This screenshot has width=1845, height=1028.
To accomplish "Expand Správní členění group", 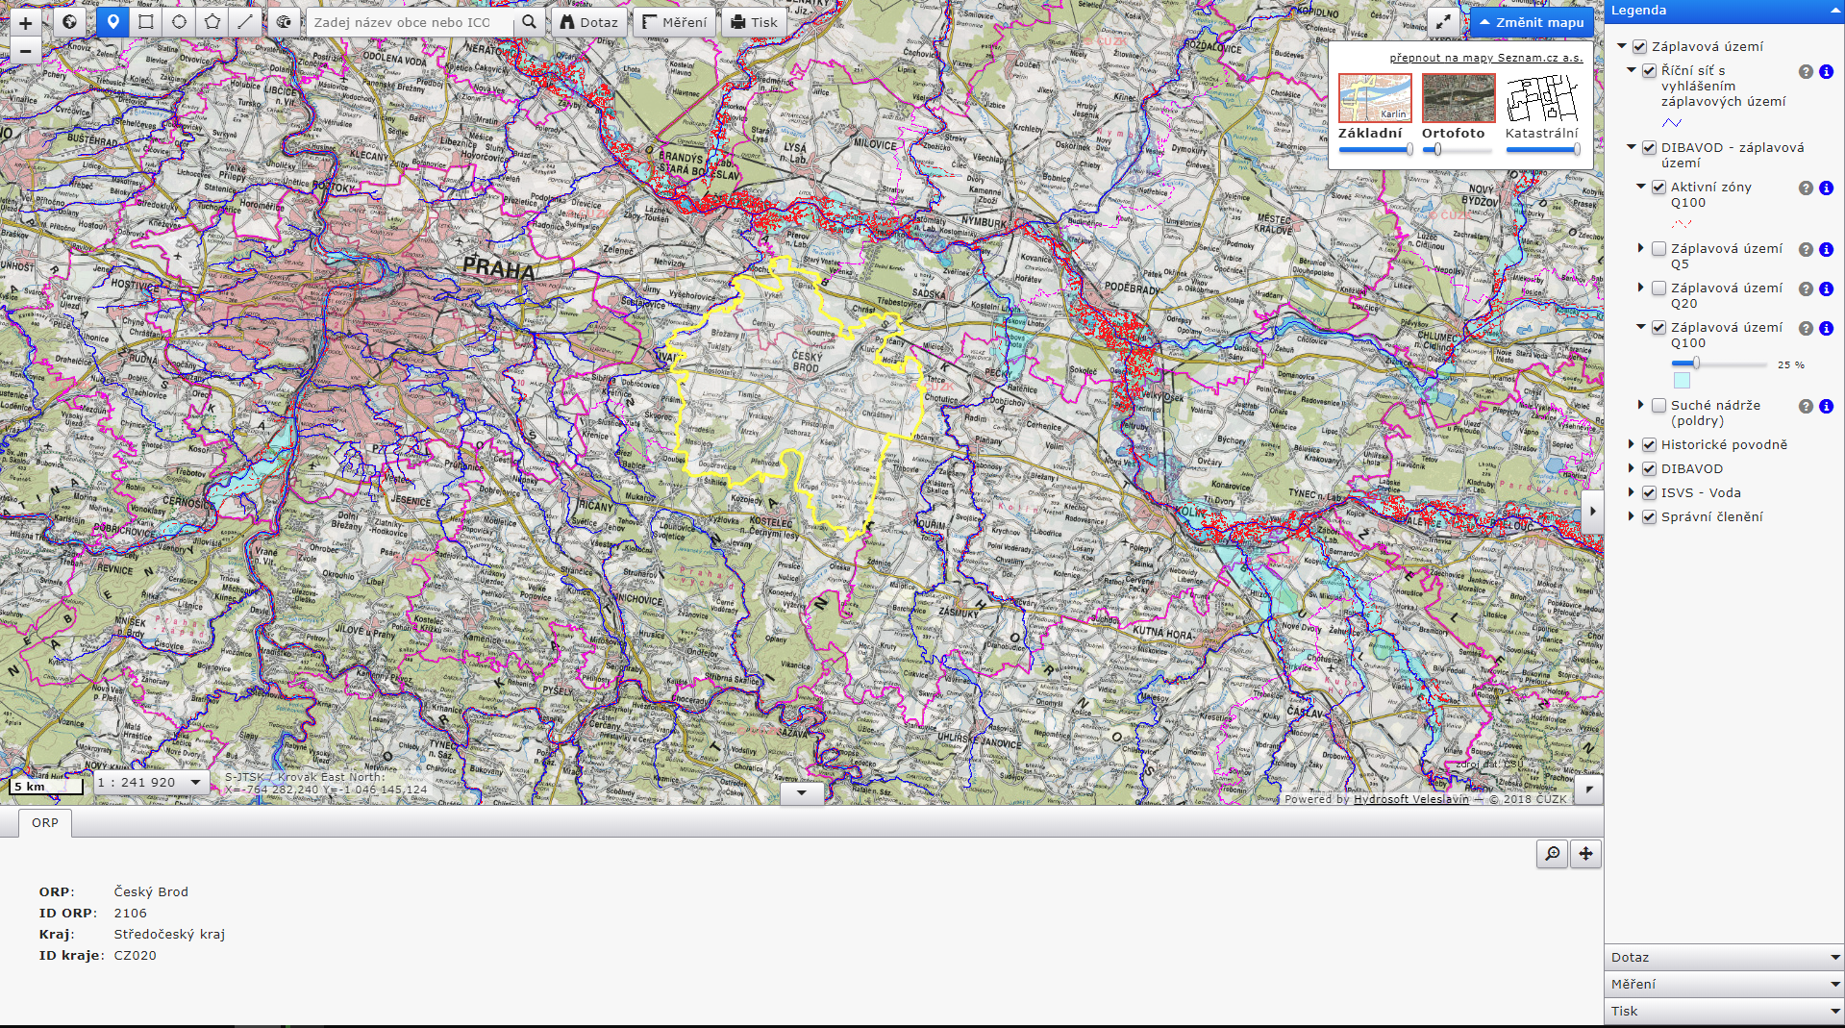I will pyautogui.click(x=1632, y=516).
